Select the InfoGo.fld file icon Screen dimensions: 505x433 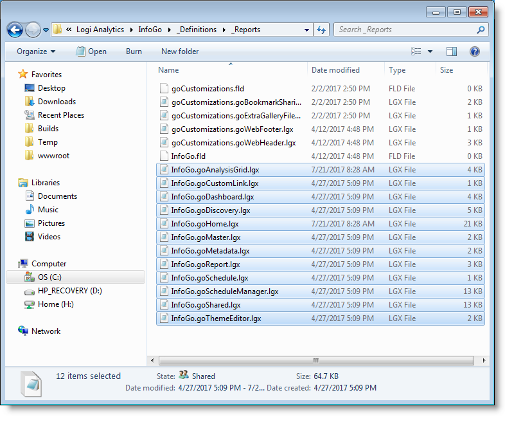[164, 156]
